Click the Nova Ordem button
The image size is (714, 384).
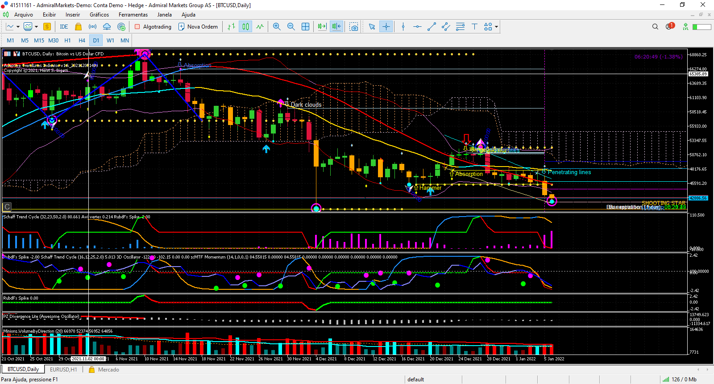(x=198, y=27)
